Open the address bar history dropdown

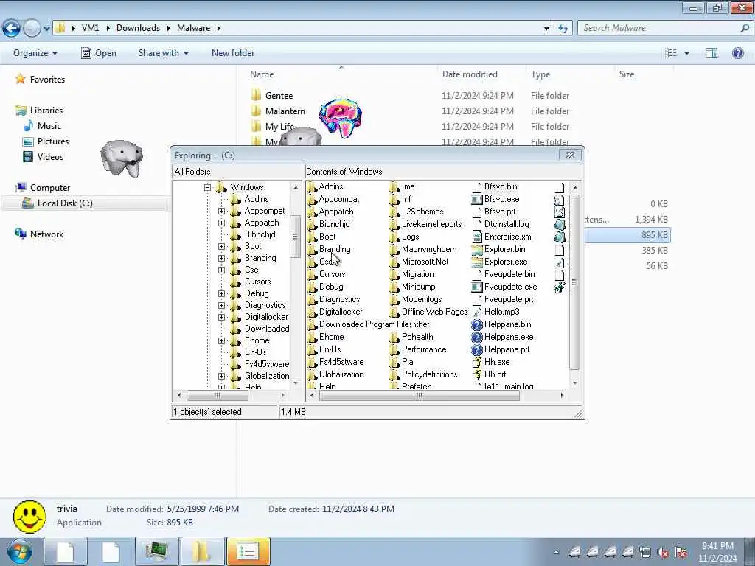tap(546, 29)
